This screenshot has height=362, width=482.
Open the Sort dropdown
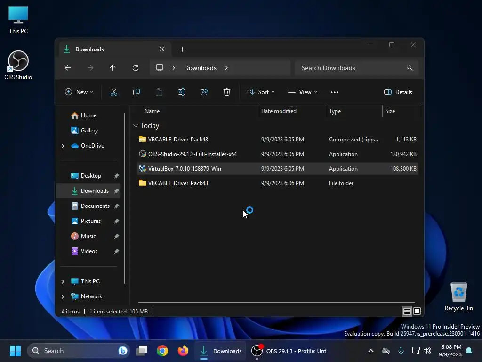pyautogui.click(x=261, y=92)
